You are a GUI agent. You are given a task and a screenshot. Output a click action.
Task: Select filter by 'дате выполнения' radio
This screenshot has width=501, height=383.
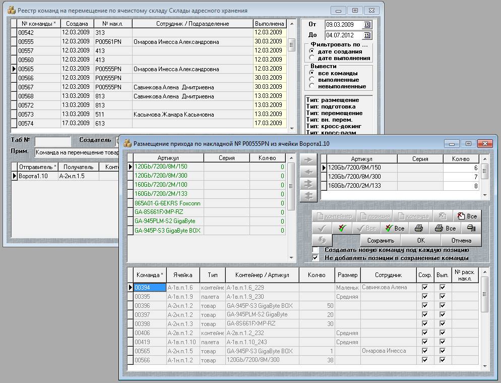pyautogui.click(x=312, y=58)
